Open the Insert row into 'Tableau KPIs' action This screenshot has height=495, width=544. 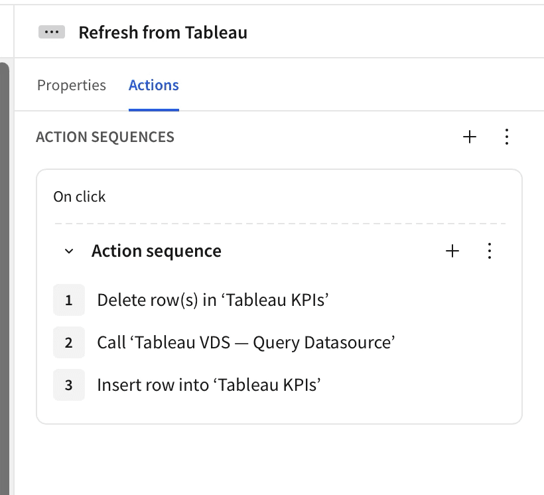[x=209, y=385]
